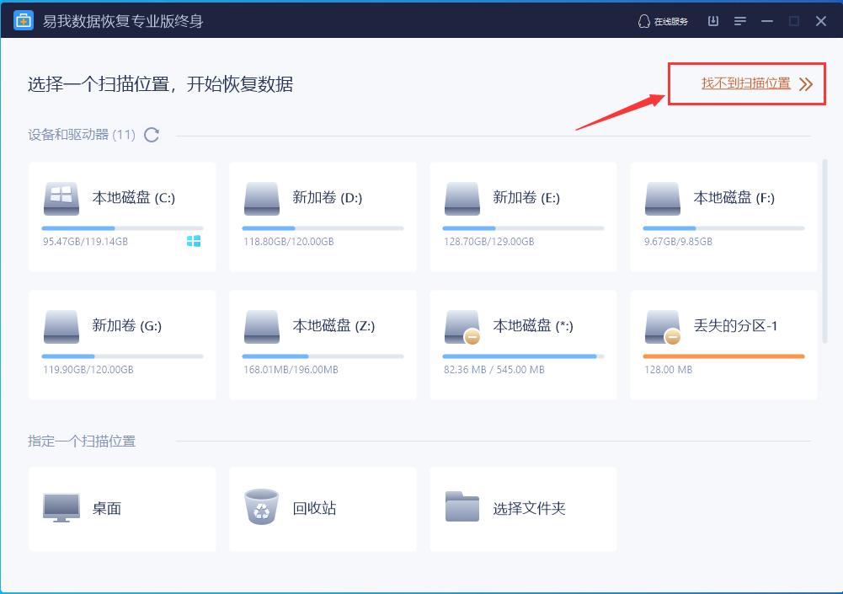Scan 本地磁盘 (C:) drive
The height and width of the screenshot is (594, 843).
point(121,216)
